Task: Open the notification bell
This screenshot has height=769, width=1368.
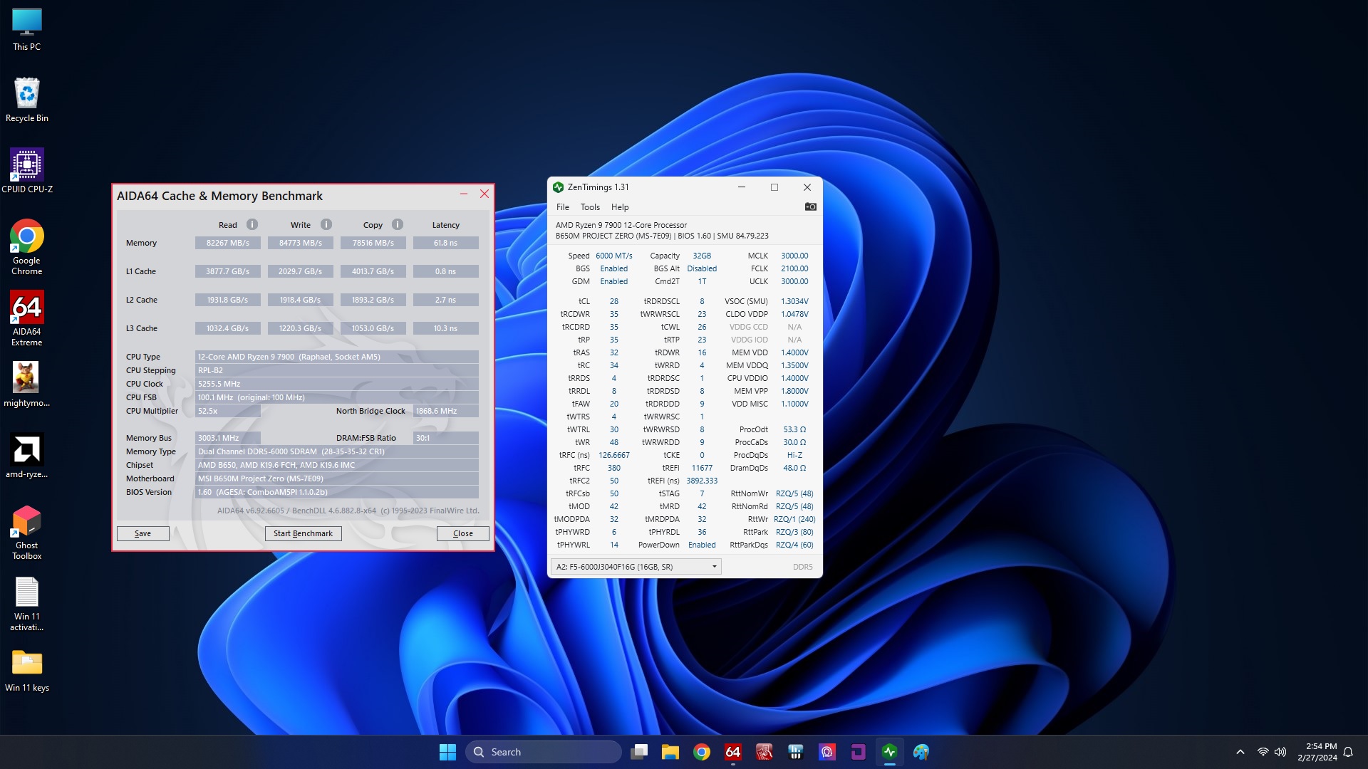Action: (x=1348, y=752)
